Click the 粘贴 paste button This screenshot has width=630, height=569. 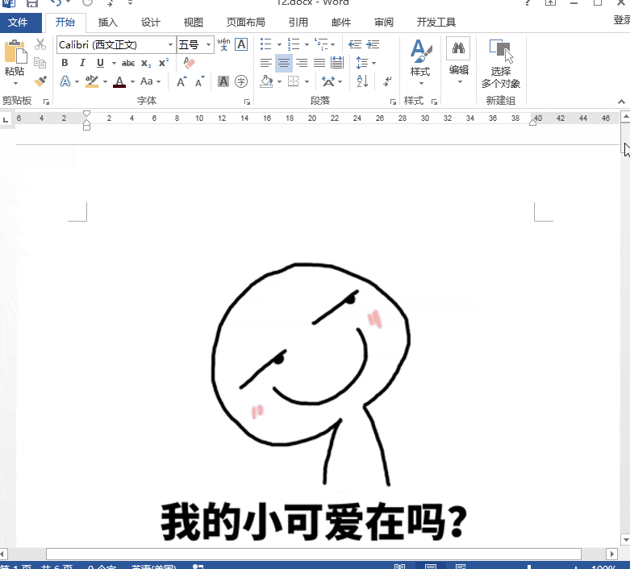coord(15,62)
